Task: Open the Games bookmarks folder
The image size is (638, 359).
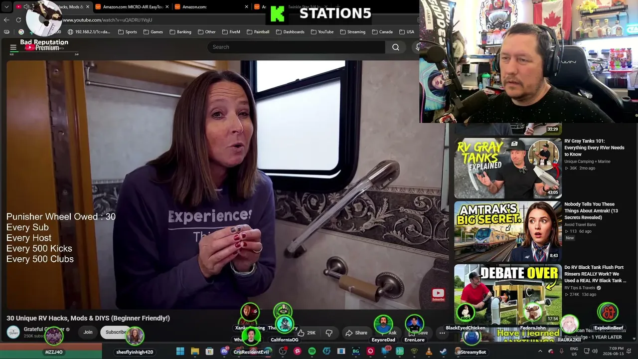Action: coord(153,32)
